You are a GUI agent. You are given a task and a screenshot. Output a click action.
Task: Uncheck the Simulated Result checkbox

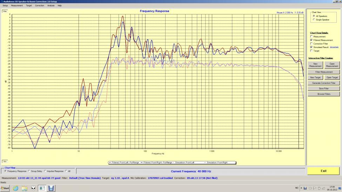click(311, 47)
